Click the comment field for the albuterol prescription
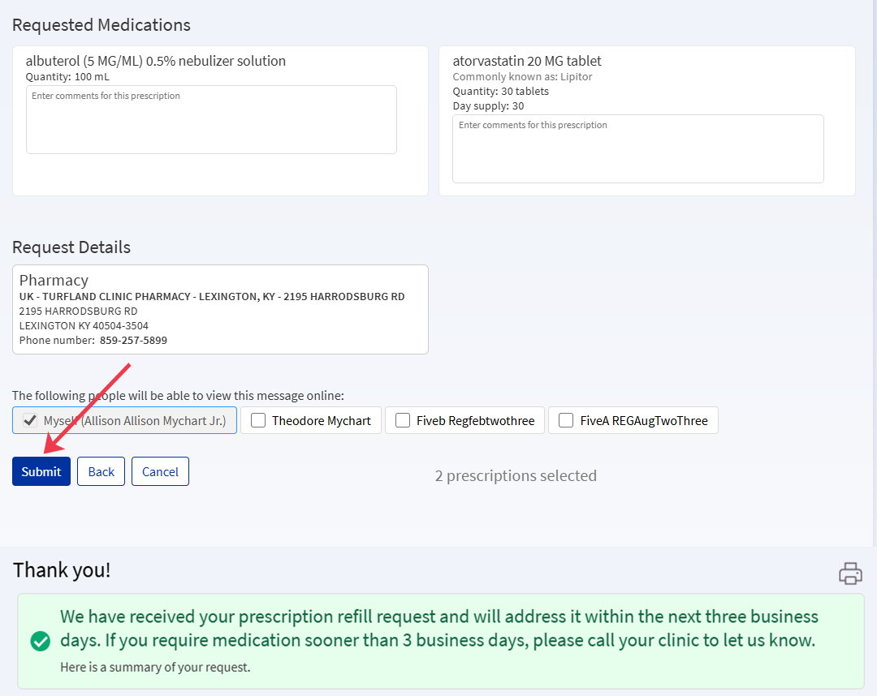Viewport: 877px width, 696px height. tap(211, 118)
